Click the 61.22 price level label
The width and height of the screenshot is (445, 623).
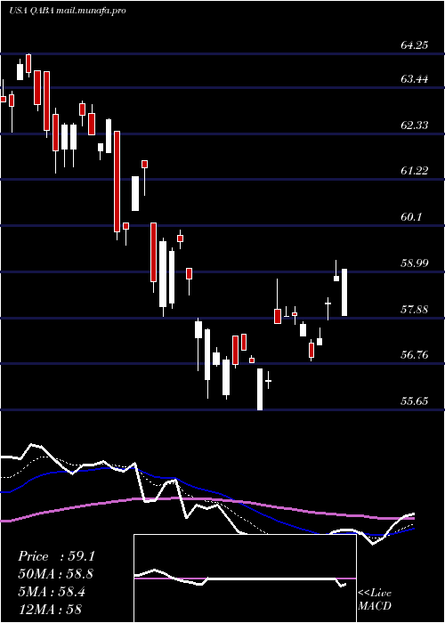click(x=415, y=171)
